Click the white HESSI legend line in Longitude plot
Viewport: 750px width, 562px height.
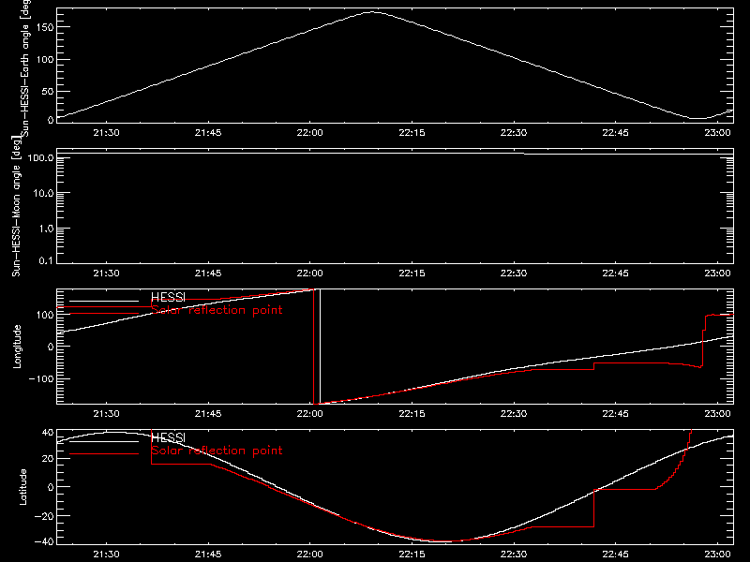[104, 301]
